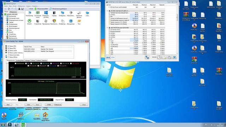Click the gear settings icon in HWiNFO toolbar
This screenshot has width=226, height=127.
pos(169,57)
